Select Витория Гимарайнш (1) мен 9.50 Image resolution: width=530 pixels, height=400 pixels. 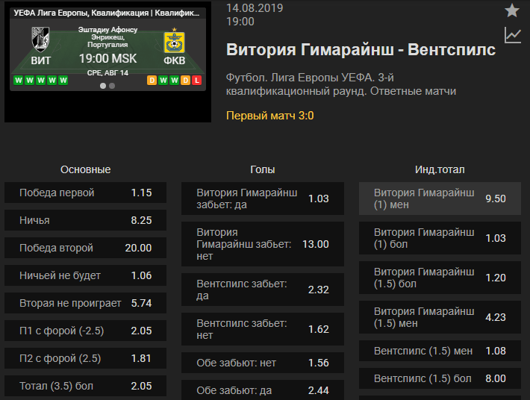440,199
